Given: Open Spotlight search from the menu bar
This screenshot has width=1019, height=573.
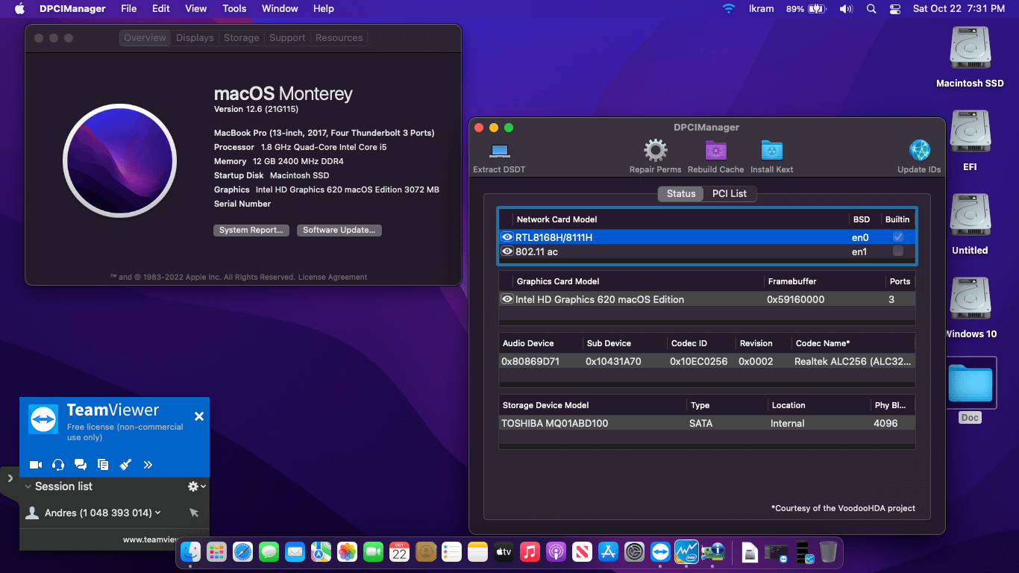Looking at the screenshot, I should tap(871, 8).
